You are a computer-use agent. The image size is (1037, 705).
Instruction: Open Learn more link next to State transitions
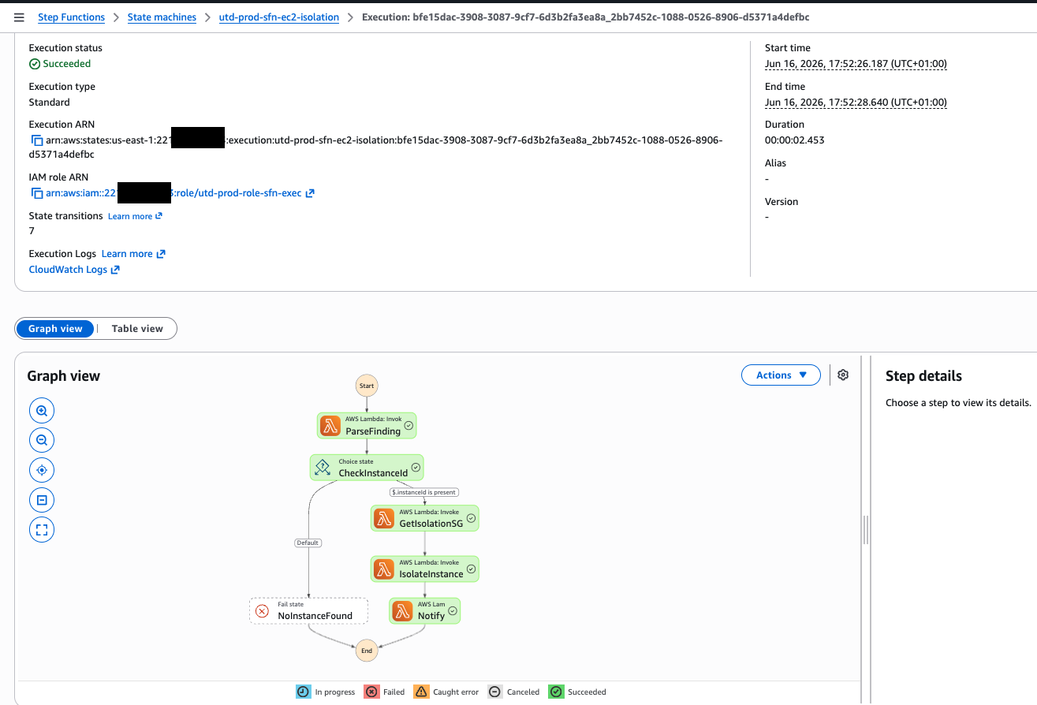click(135, 216)
